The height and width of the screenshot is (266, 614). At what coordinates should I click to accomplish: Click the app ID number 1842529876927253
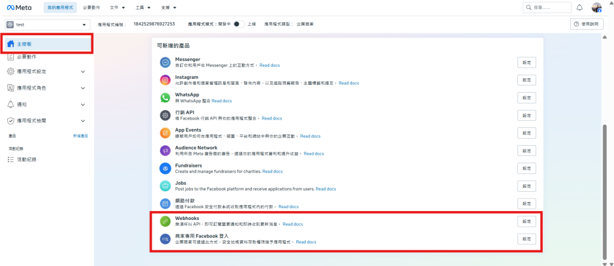(154, 25)
